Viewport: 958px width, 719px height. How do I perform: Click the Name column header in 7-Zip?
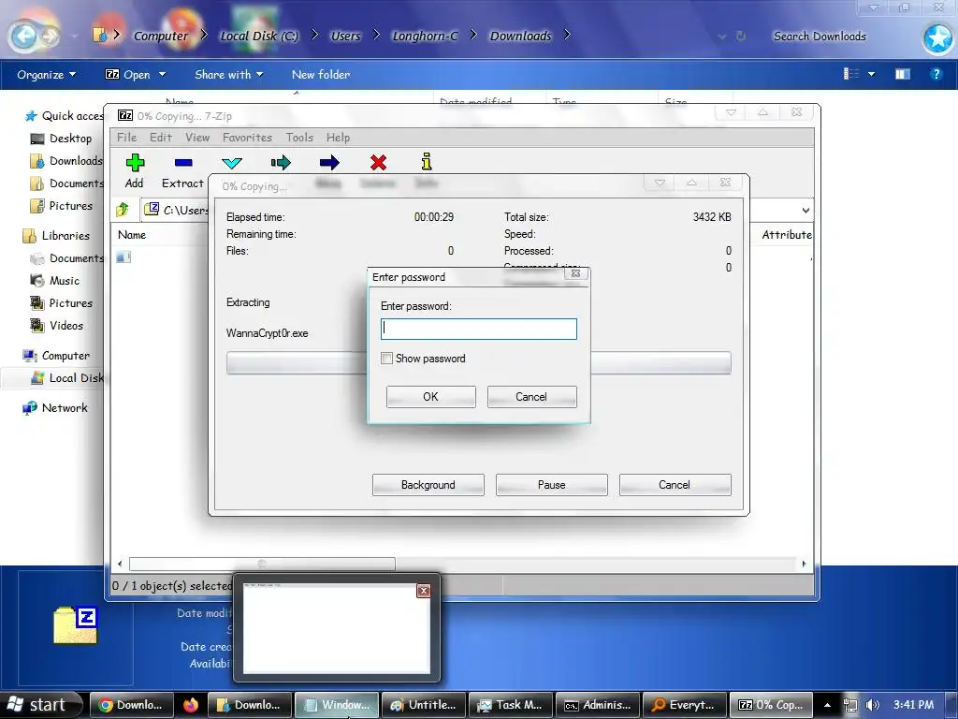(132, 235)
